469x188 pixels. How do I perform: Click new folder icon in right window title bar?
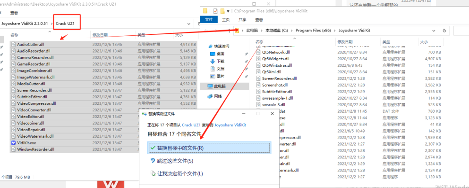(222, 11)
